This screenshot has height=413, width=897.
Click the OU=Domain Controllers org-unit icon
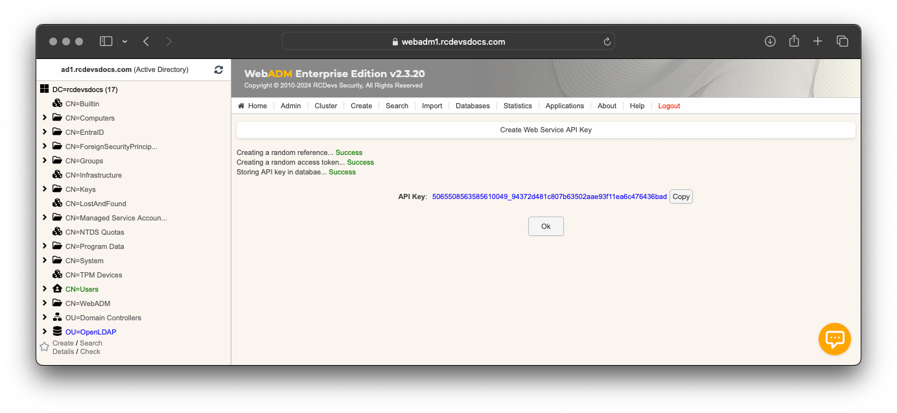point(58,318)
